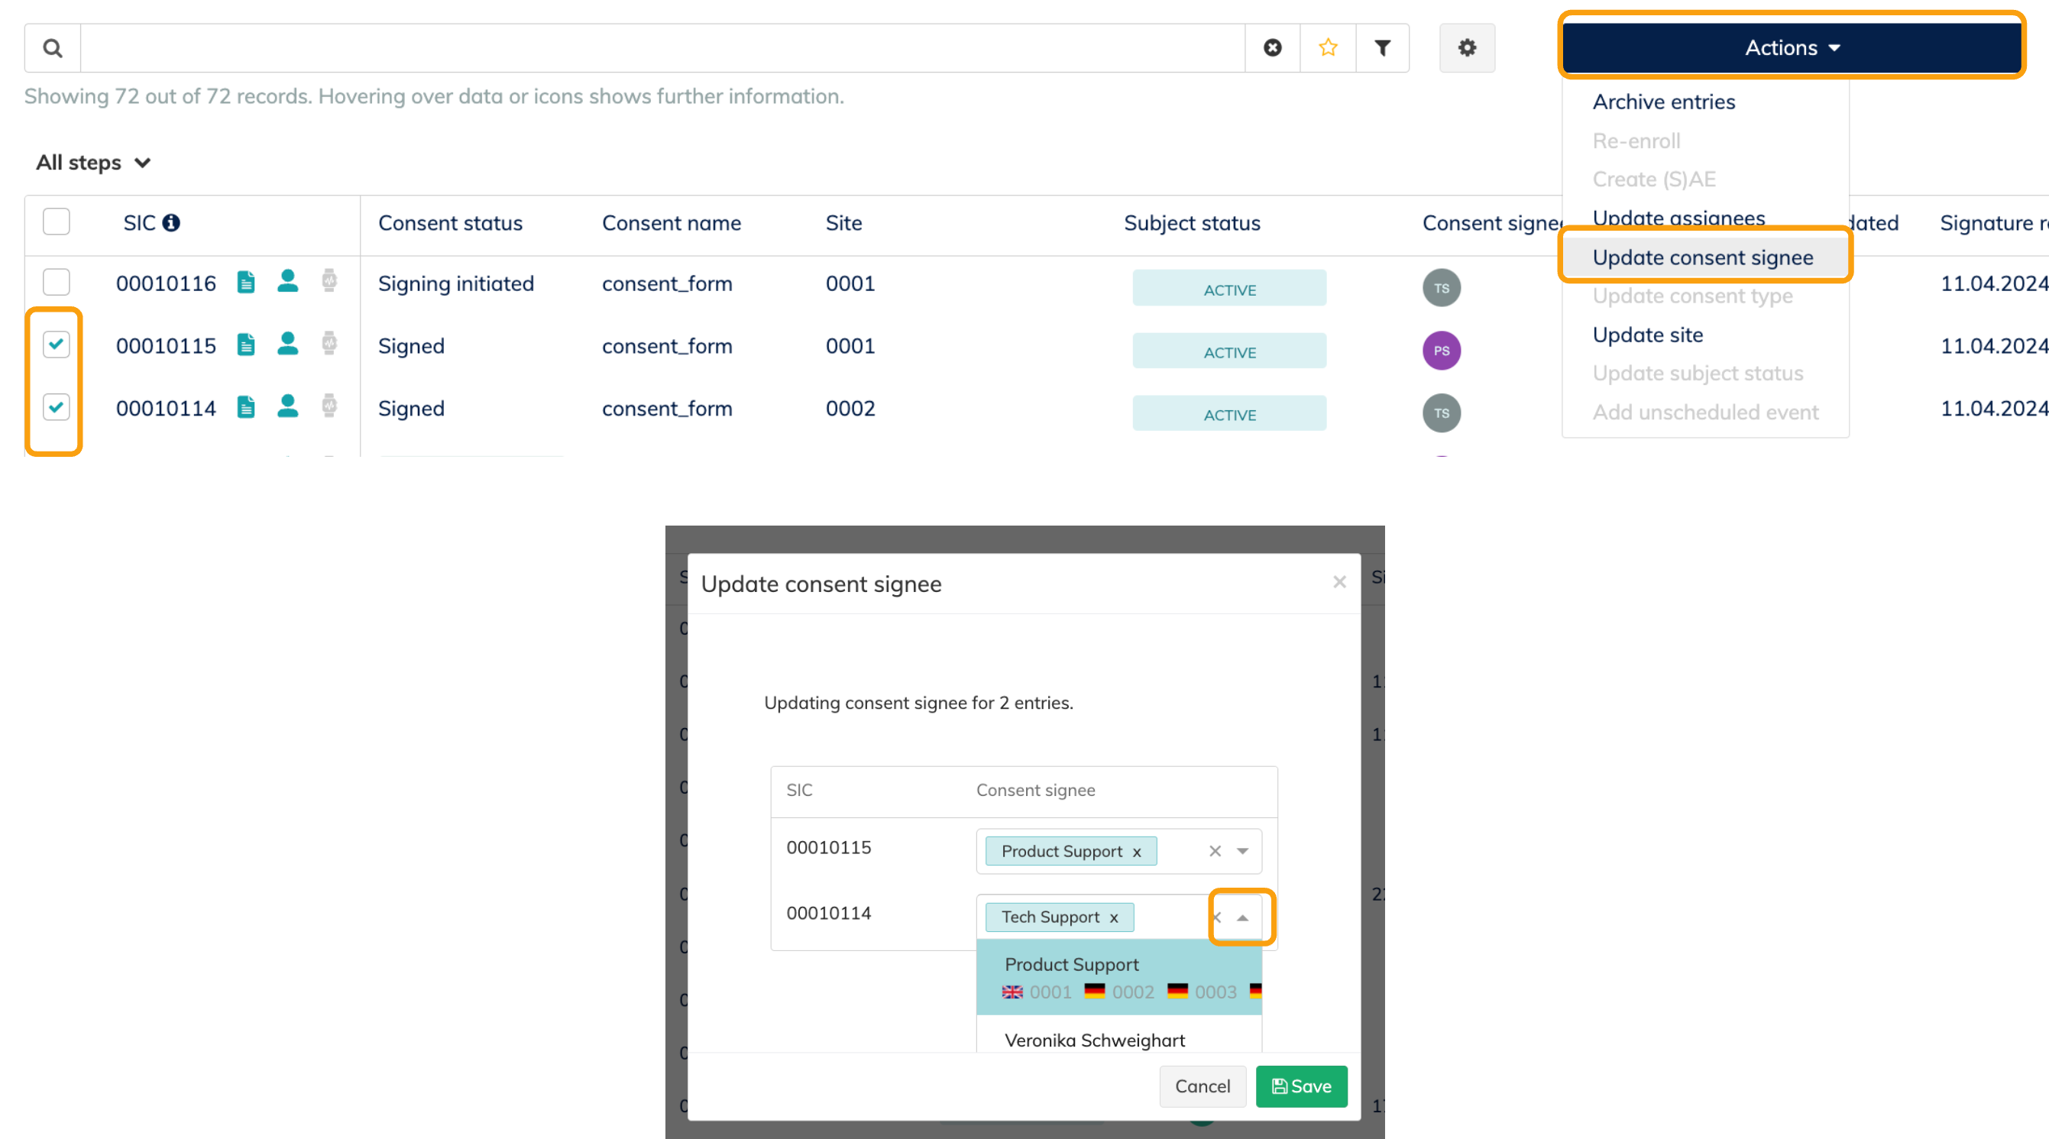Open the Actions dropdown
The width and height of the screenshot is (2049, 1139).
click(1792, 47)
